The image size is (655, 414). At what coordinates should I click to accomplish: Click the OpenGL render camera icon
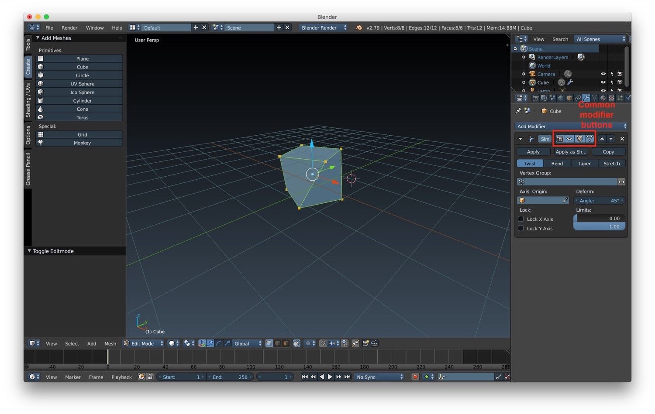click(x=365, y=343)
